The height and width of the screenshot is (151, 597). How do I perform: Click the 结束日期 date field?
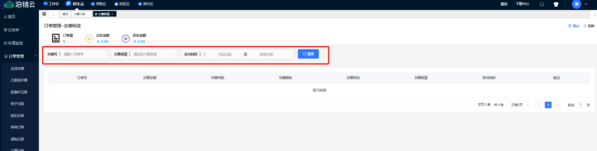[266, 55]
